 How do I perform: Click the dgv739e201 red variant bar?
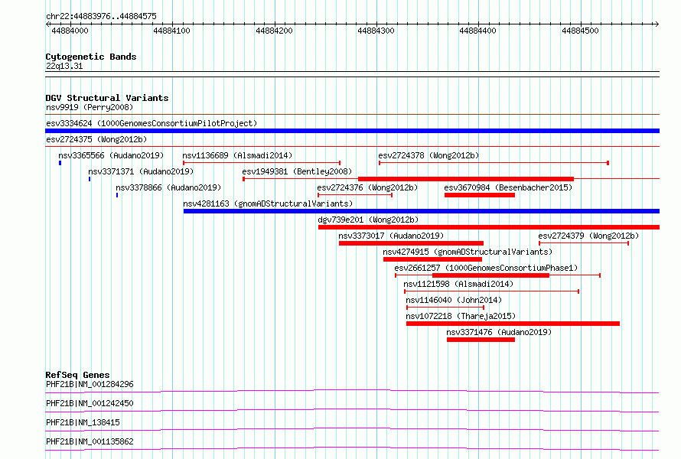coord(489,227)
